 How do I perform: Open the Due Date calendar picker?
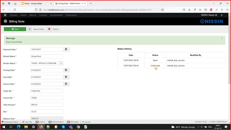point(66,77)
